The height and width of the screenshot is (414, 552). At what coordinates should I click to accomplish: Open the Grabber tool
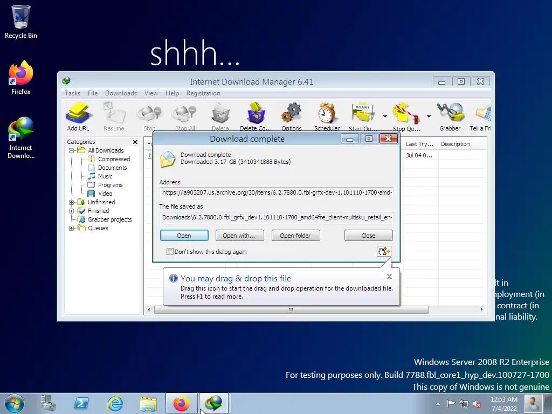[450, 116]
